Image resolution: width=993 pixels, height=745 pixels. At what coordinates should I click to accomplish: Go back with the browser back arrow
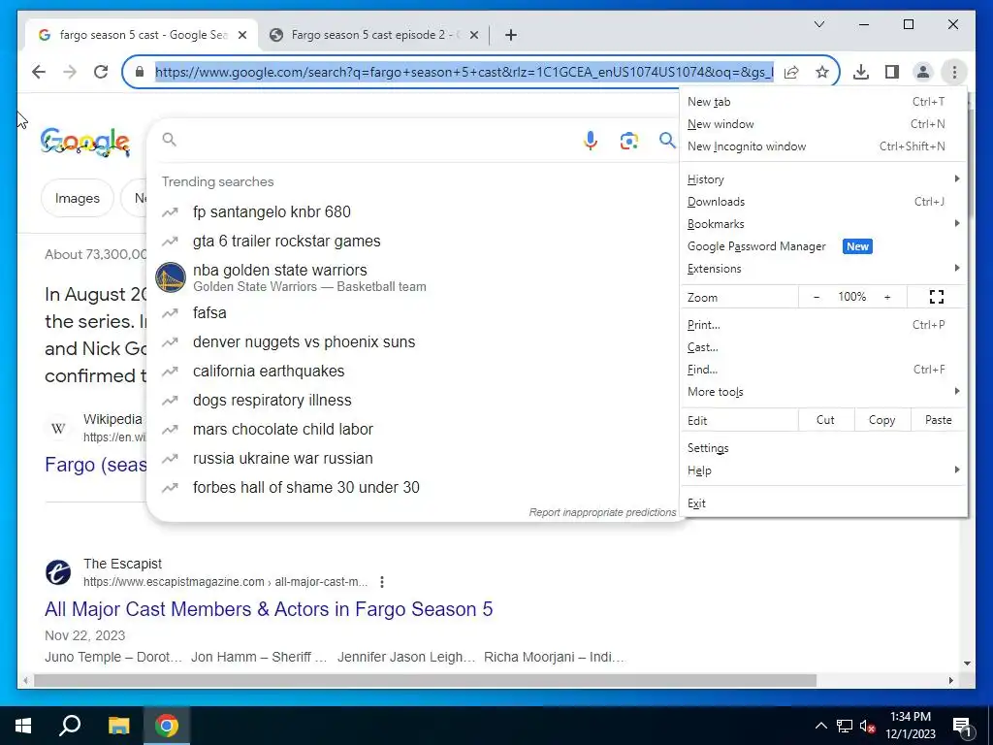(39, 72)
